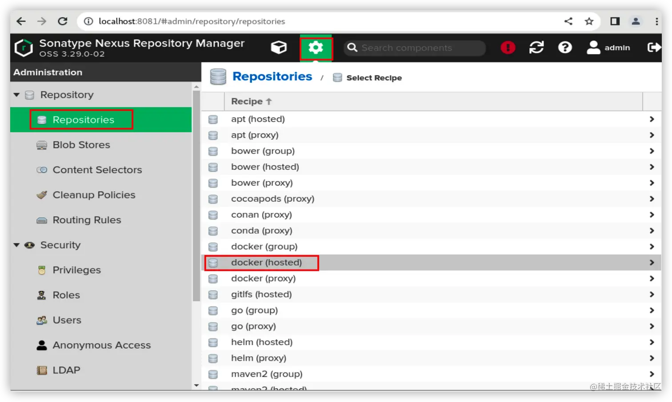The height and width of the screenshot is (402, 672).
Task: Select the conda (proxy) recipe
Action: point(431,231)
